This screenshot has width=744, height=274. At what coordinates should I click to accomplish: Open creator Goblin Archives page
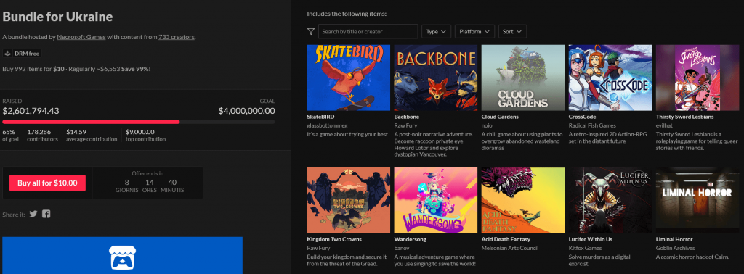tap(676, 248)
